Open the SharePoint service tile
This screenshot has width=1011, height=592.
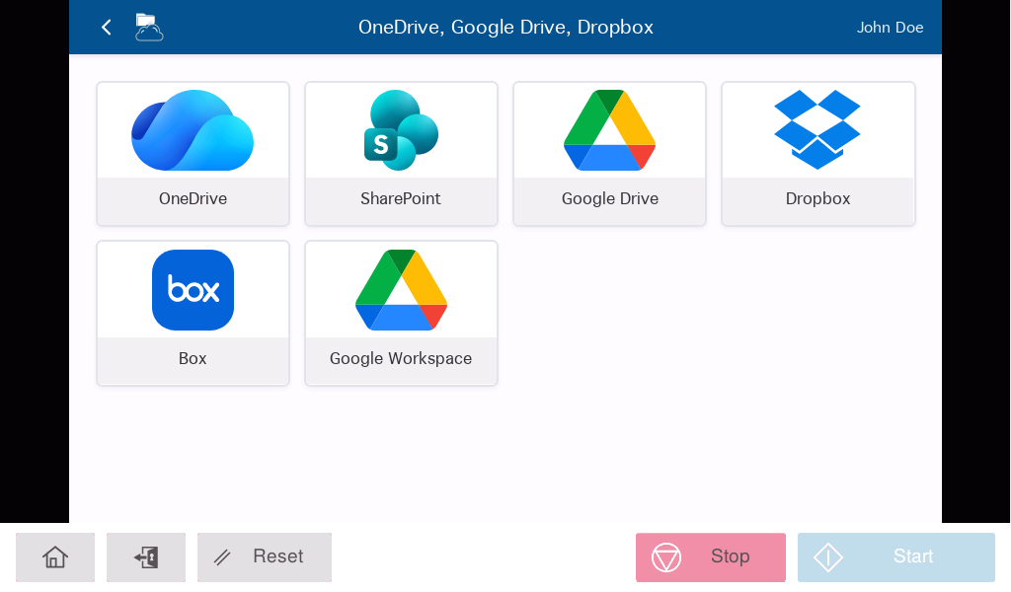click(x=401, y=154)
